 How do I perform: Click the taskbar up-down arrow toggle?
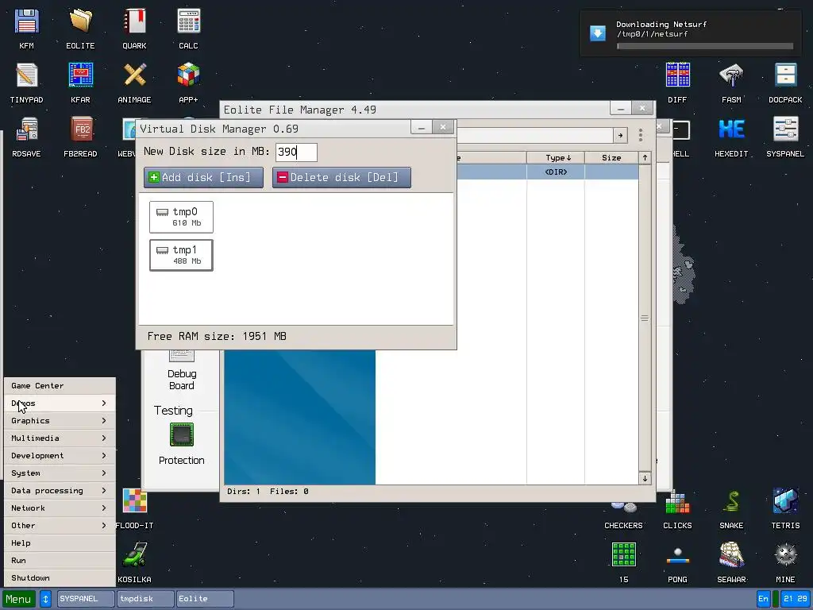45,599
